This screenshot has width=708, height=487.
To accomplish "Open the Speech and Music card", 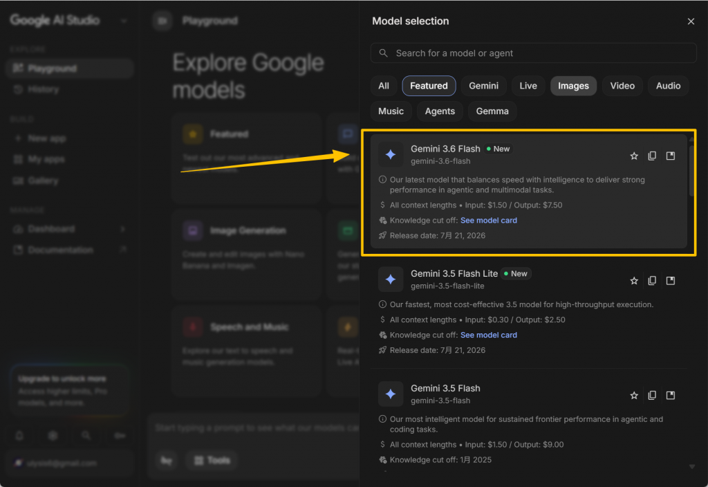I will (x=247, y=351).
